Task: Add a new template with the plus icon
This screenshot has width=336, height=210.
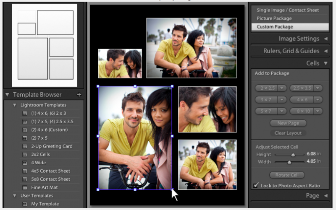Action: (x=79, y=95)
